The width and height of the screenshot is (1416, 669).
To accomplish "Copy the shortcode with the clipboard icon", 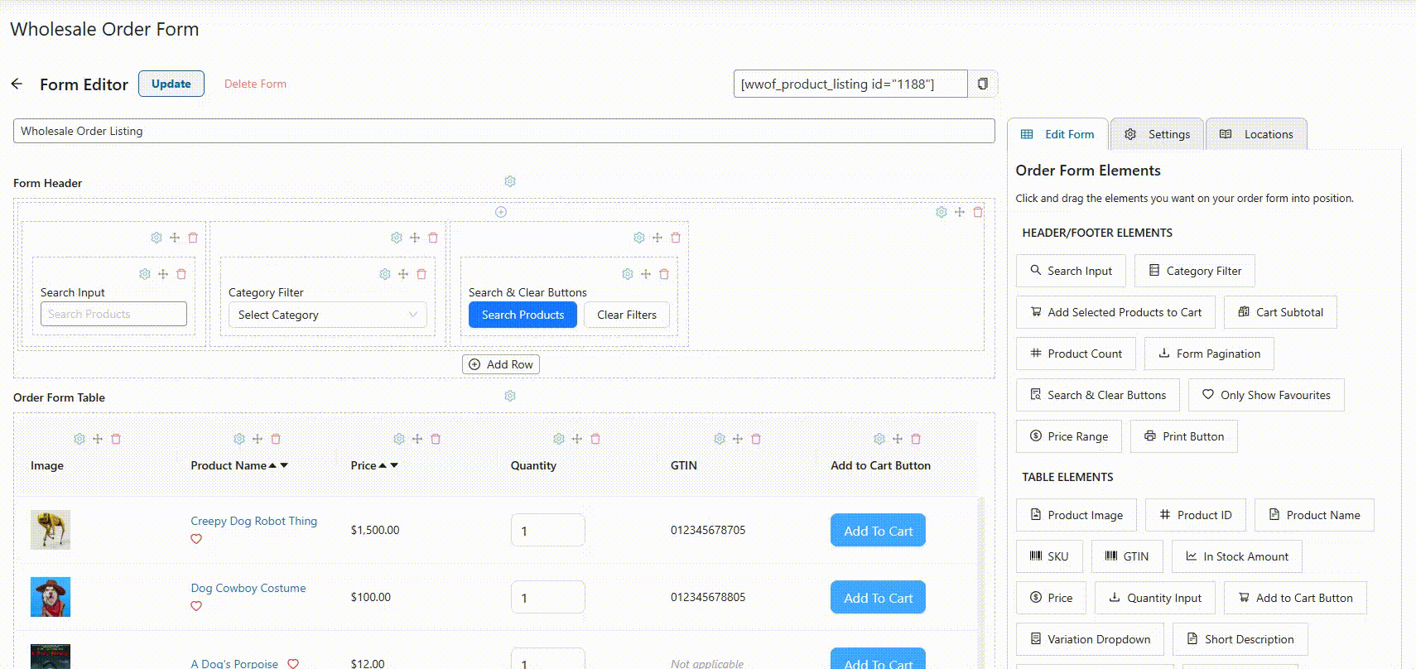I will pos(983,84).
